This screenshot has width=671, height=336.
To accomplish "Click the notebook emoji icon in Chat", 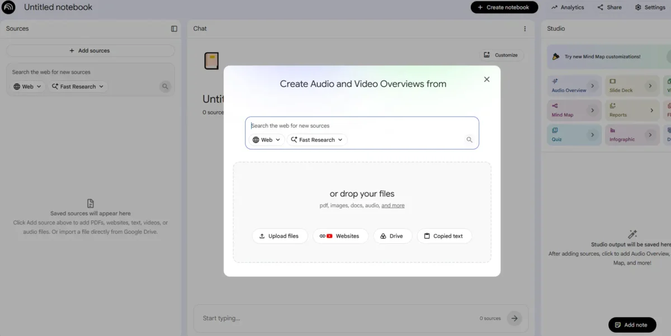I will point(211,61).
